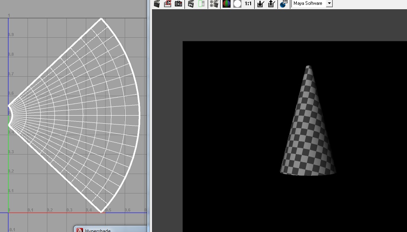Switch to the Hypershade window tab
The height and width of the screenshot is (232, 407).
tap(110, 229)
